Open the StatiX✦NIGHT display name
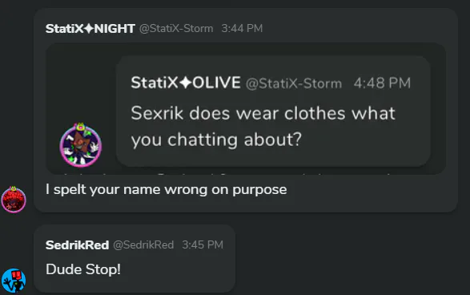 coord(90,29)
